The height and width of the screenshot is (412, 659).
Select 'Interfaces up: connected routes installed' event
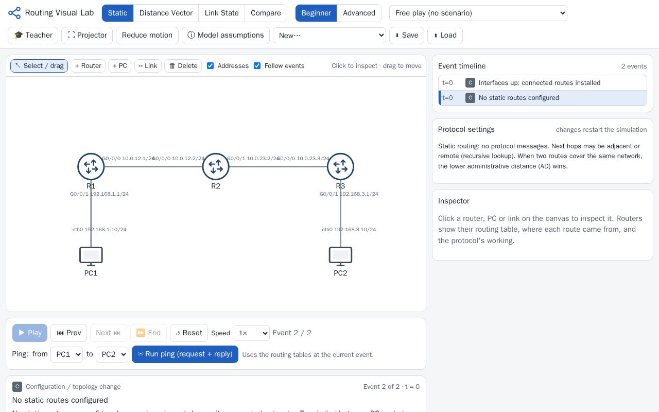tap(543, 83)
